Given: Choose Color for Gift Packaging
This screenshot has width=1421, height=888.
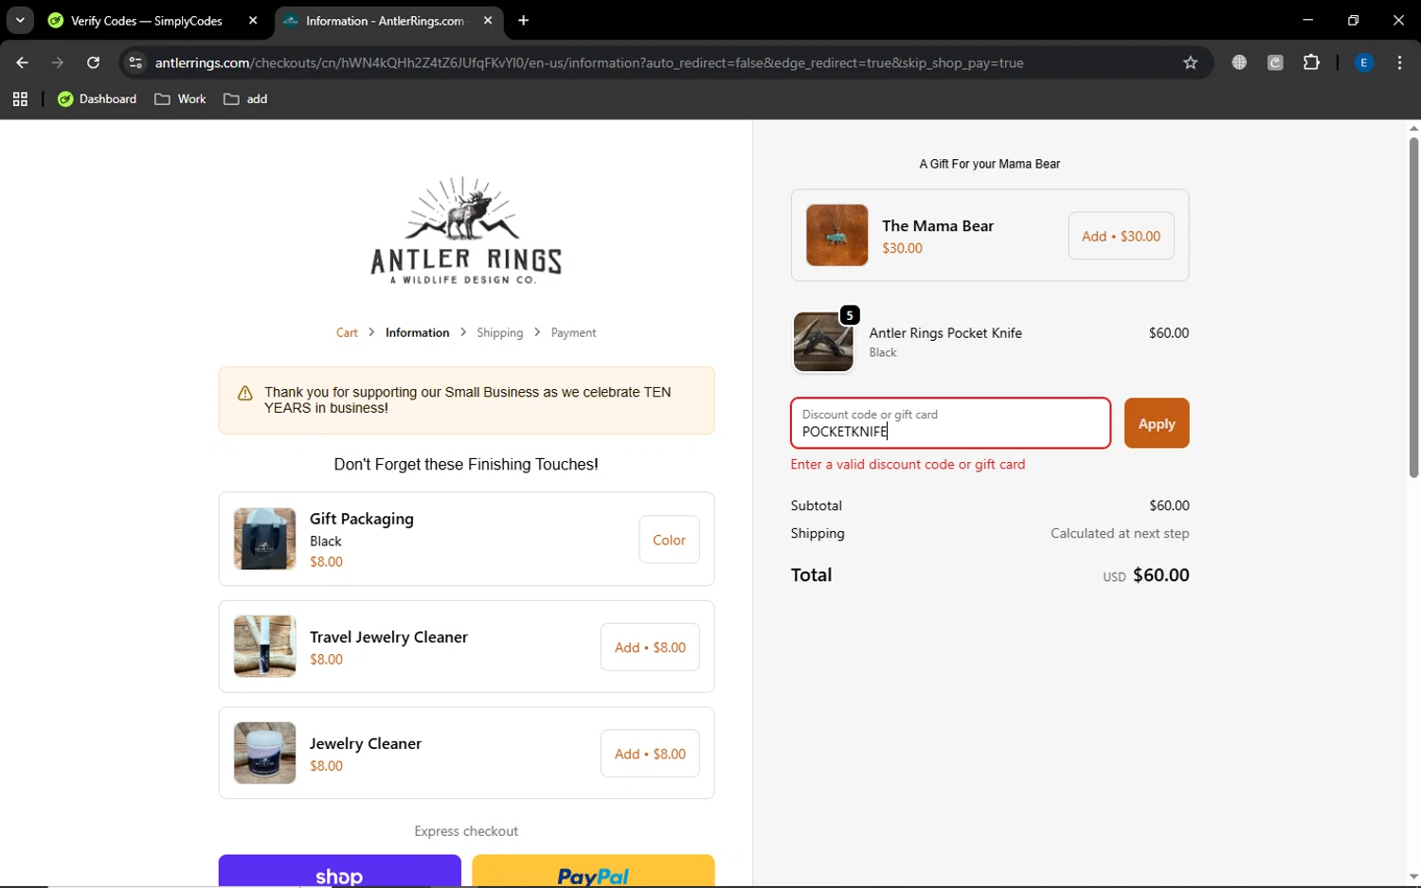Looking at the screenshot, I should (x=669, y=540).
